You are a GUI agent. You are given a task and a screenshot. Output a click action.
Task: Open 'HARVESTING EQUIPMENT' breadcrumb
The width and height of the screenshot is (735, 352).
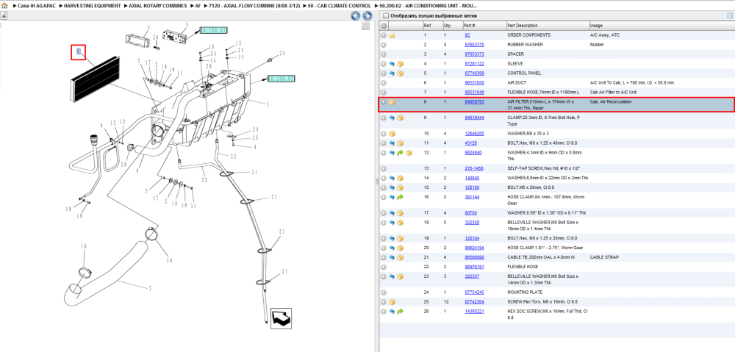point(93,6)
